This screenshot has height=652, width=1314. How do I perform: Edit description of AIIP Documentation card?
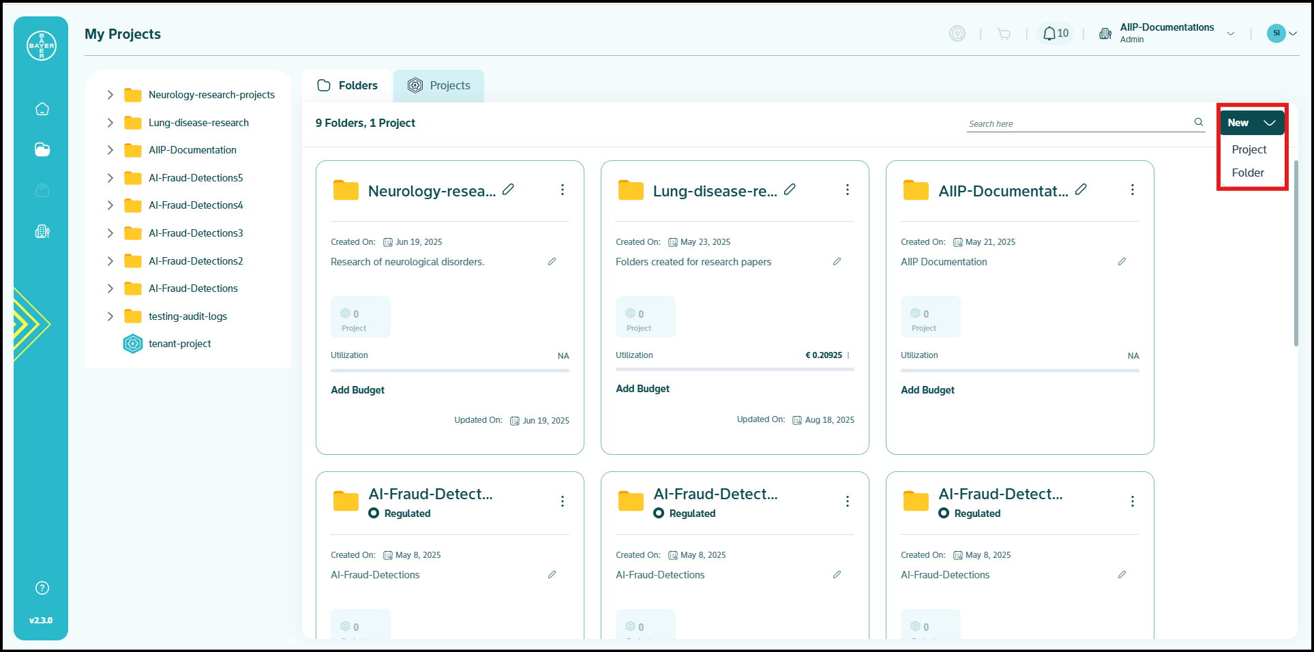[1122, 261]
